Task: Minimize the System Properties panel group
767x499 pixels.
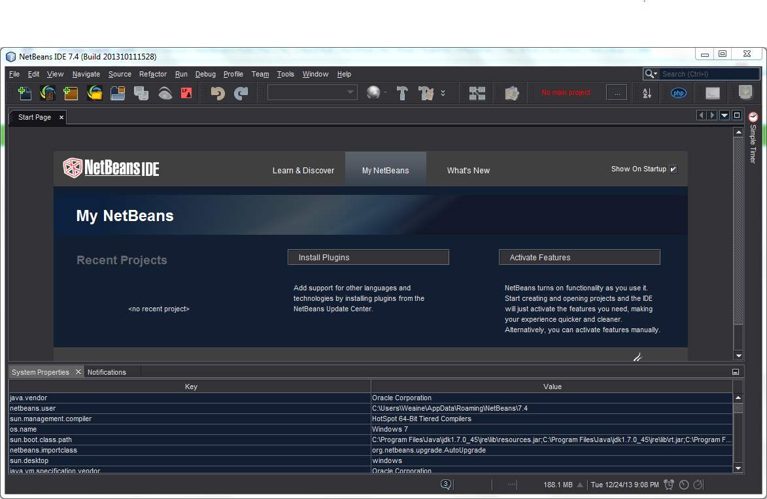Action: pyautogui.click(x=735, y=372)
